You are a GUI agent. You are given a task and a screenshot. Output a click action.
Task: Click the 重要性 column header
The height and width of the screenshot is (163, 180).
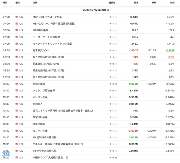point(112,3)
